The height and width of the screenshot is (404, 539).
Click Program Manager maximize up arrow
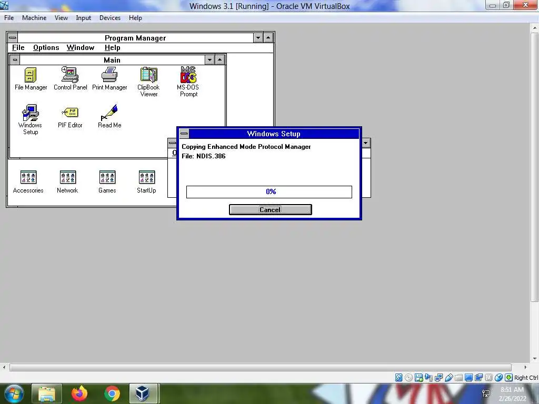[x=268, y=38]
